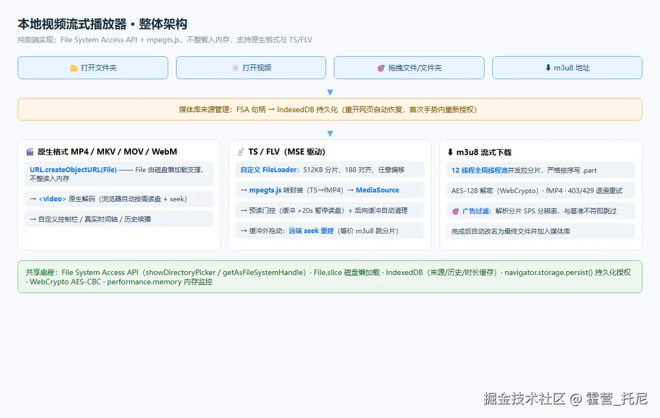Select the 12 线程全局线程池 row
Screen dimensions: 660x418
point(541,170)
